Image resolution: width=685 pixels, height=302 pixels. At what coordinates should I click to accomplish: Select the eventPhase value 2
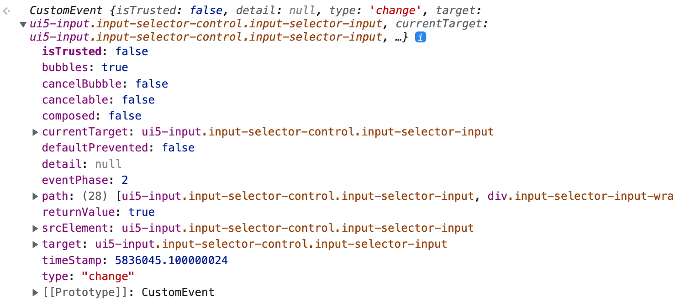(x=125, y=180)
